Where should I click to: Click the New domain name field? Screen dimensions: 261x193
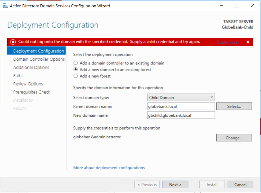(181, 115)
